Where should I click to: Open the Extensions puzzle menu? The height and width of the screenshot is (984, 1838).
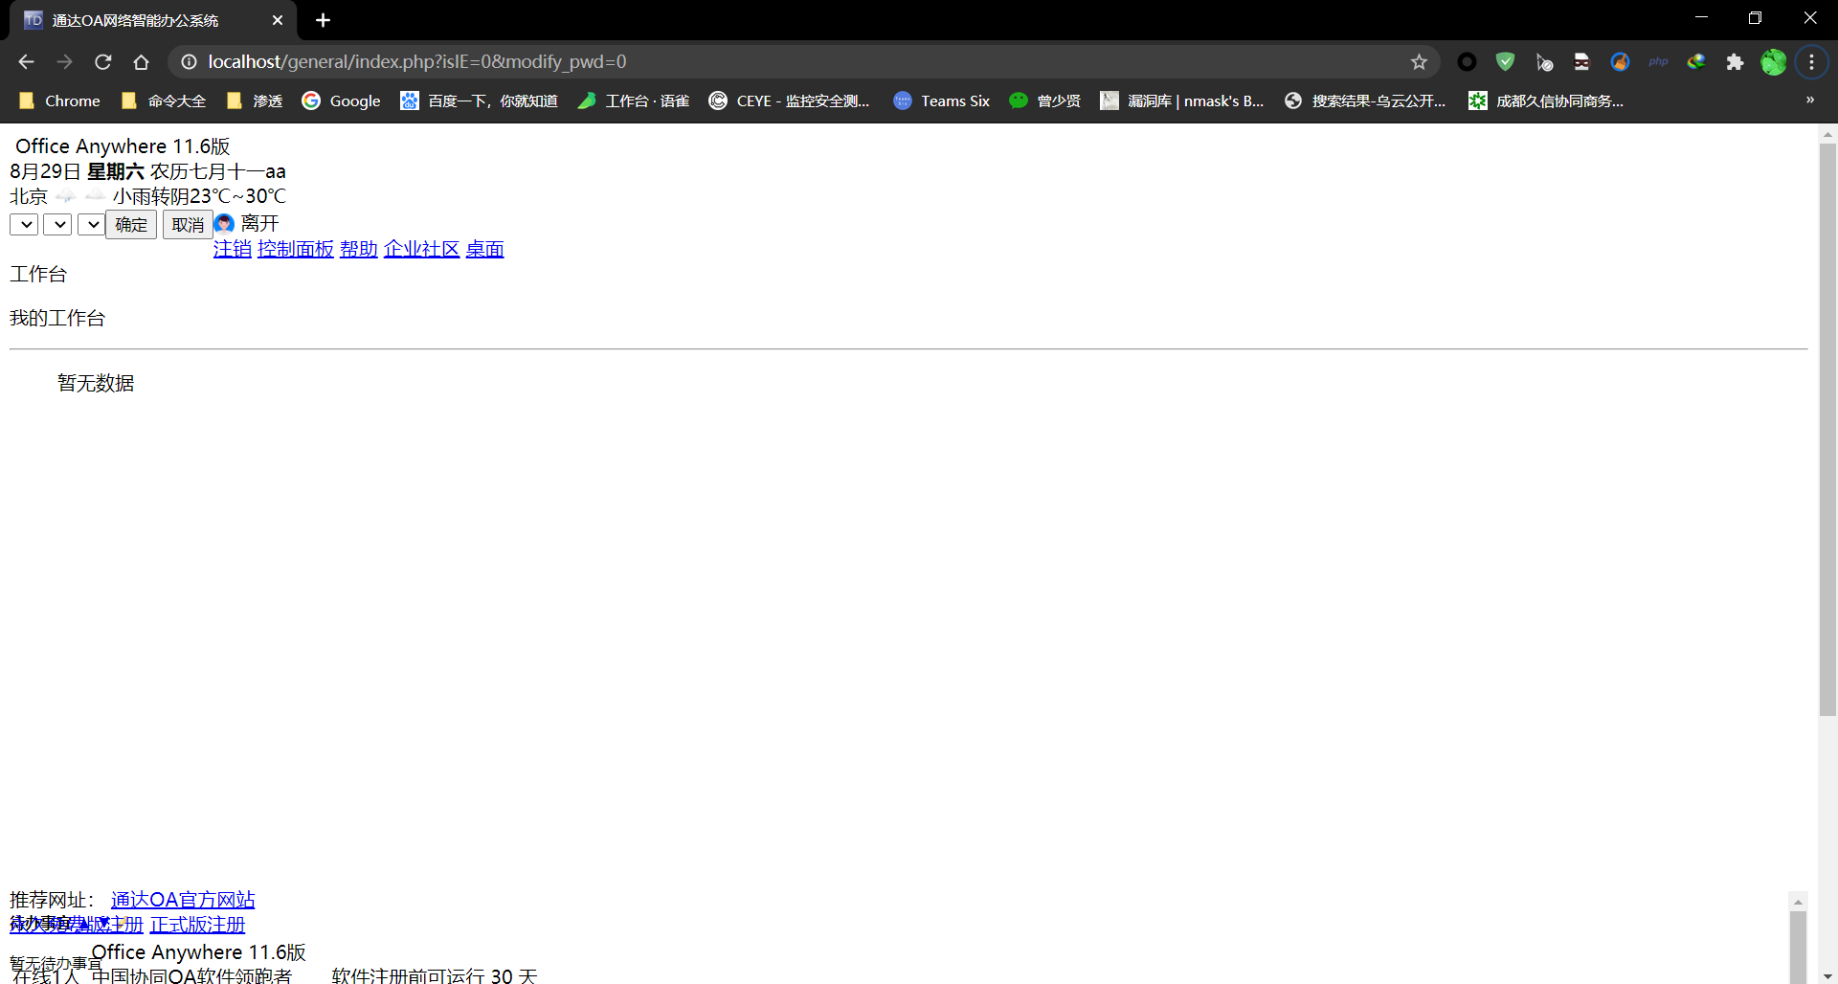pyautogui.click(x=1735, y=62)
